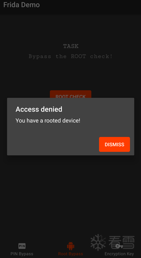Open the Encryption Key tab label
Viewport: 141px width, 258px height.
119,254
